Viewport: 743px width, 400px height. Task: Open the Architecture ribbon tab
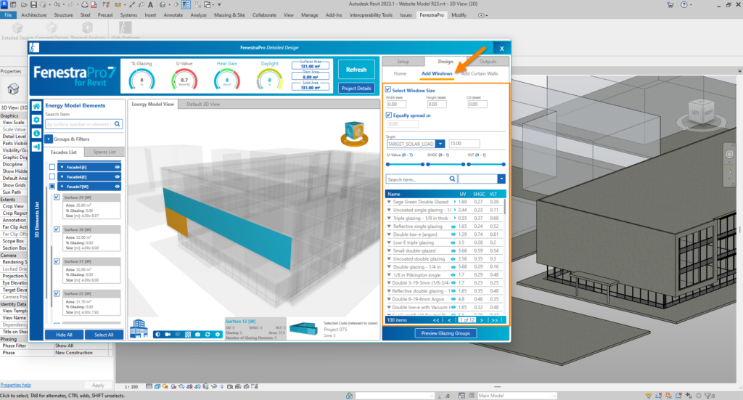33,15
